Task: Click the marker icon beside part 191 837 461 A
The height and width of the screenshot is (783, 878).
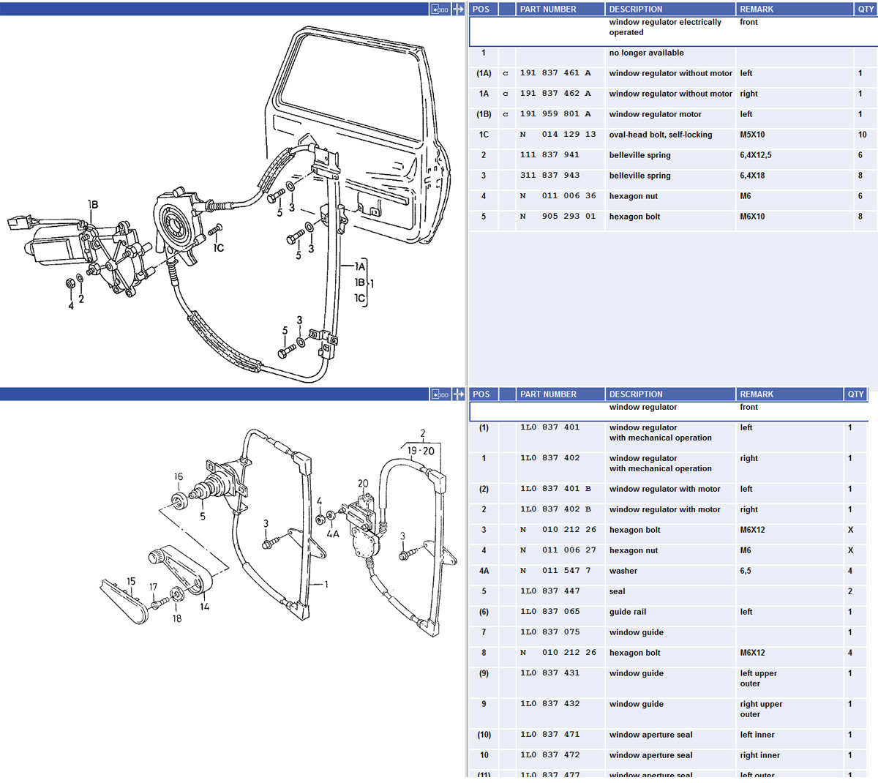Action: 506,73
